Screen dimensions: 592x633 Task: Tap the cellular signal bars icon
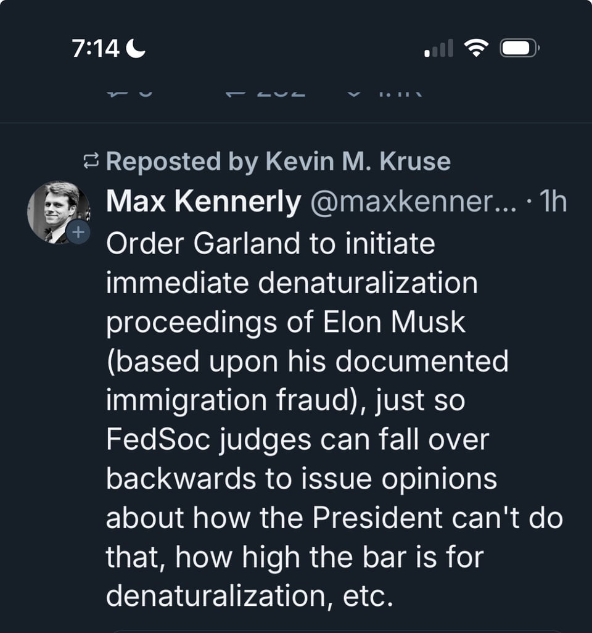[438, 48]
